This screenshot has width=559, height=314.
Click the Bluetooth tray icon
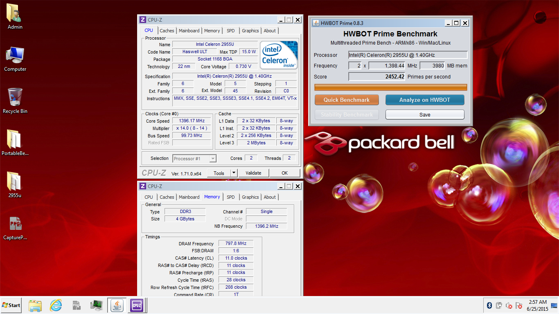click(x=489, y=305)
